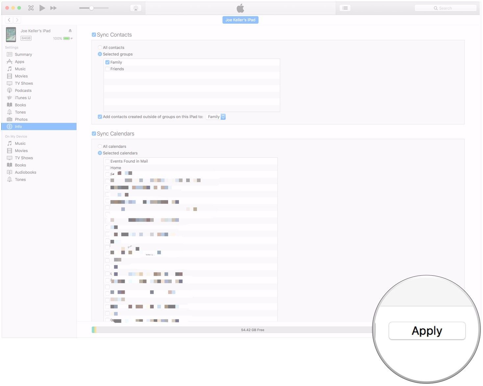This screenshot has height=386, width=483.
Task: Open the Family group dropdown
Action: coord(216,117)
